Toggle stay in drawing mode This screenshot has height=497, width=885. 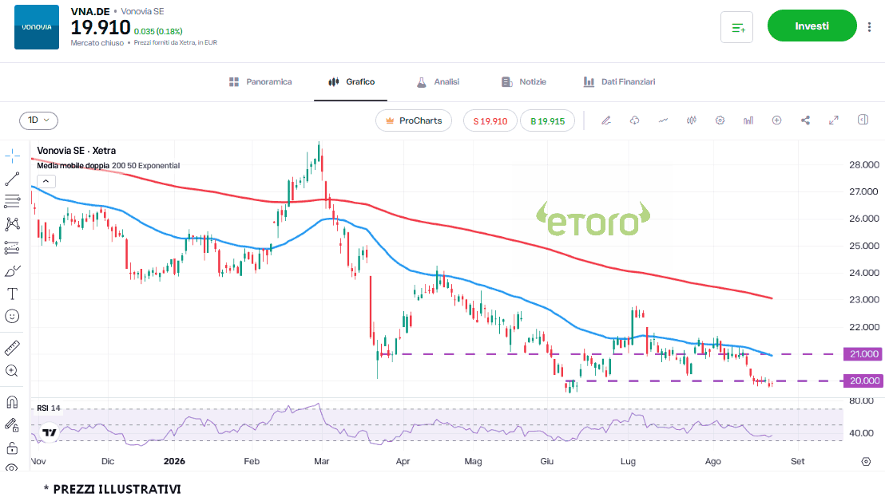(13, 425)
